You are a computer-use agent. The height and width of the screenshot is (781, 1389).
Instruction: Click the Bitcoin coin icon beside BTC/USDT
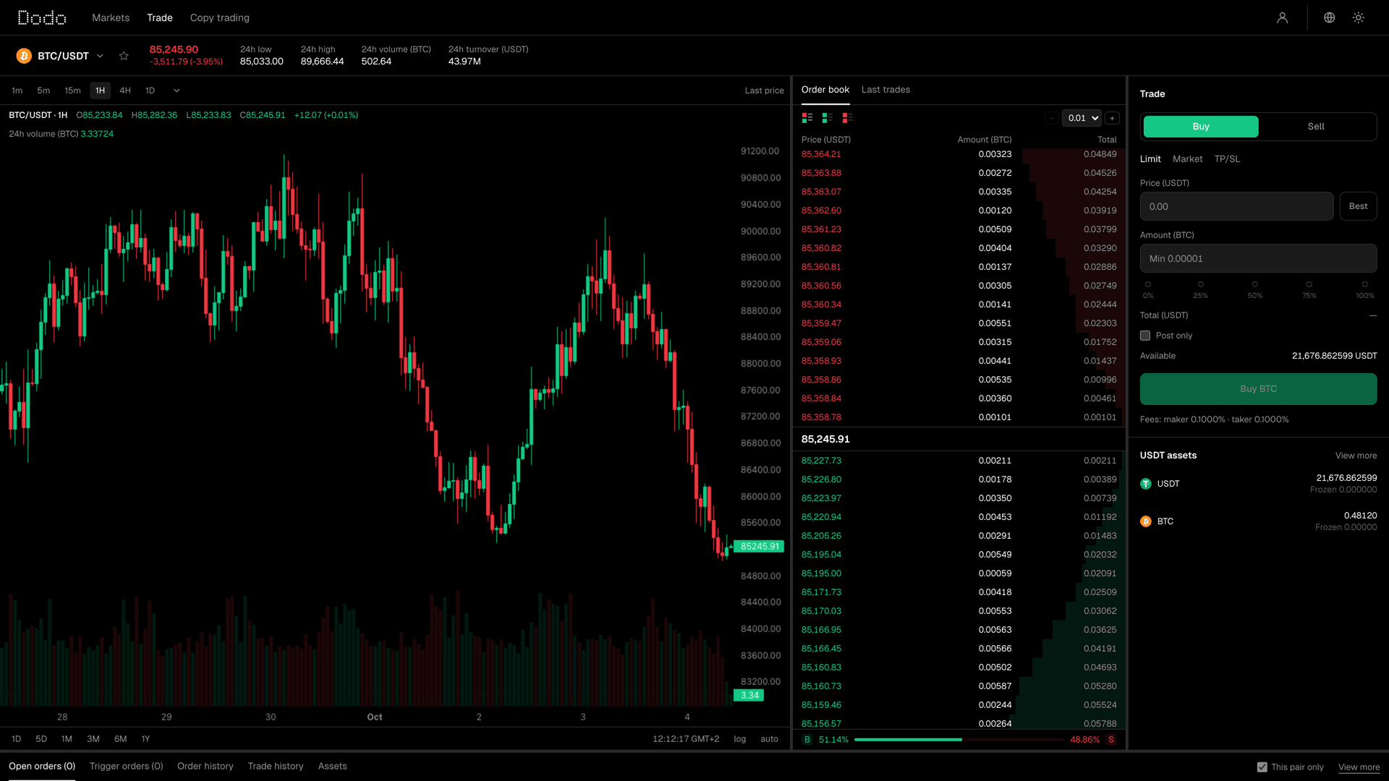pyautogui.click(x=24, y=56)
